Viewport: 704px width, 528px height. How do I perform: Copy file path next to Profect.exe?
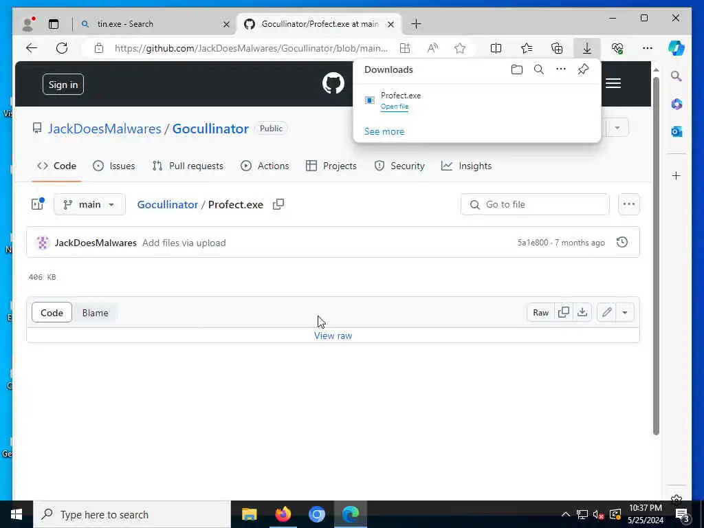[278, 204]
